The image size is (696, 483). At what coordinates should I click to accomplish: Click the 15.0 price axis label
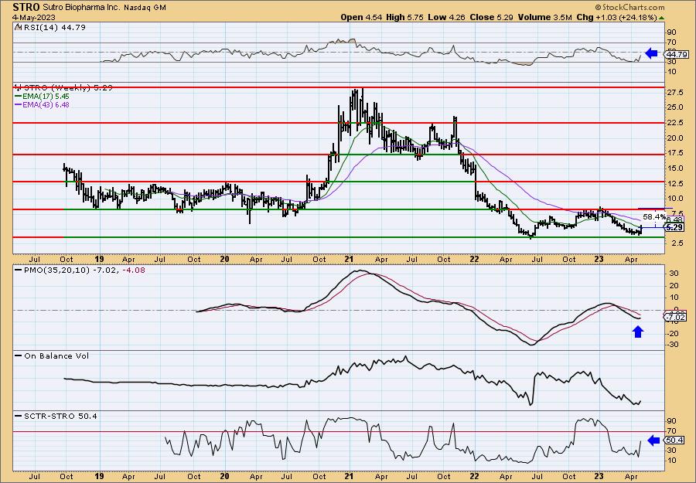tap(674, 168)
